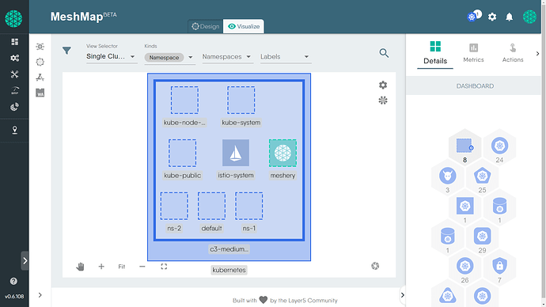The image size is (546, 307).
Task: Expand the left navigation sidebar chevron
Action: pos(25,260)
